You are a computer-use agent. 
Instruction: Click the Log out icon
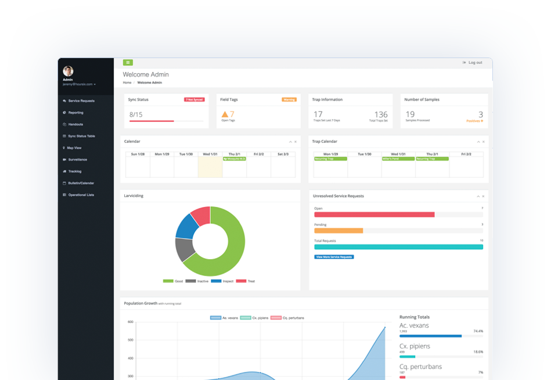(x=464, y=63)
